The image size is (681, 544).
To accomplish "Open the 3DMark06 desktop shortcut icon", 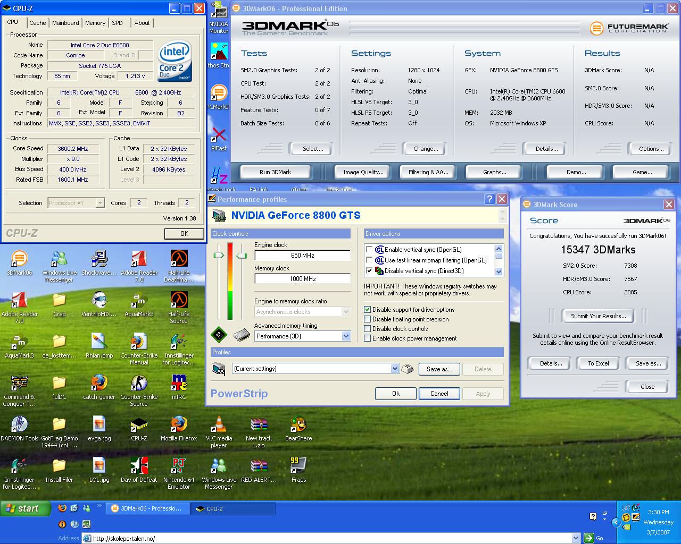I will point(19,259).
